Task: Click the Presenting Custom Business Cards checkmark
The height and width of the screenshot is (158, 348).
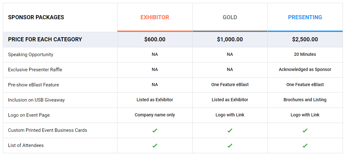Action: (x=305, y=131)
